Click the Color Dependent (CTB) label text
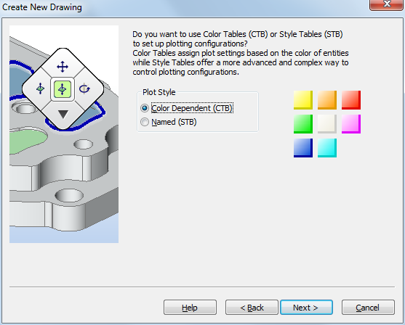The height and width of the screenshot is (325, 405). pos(192,108)
